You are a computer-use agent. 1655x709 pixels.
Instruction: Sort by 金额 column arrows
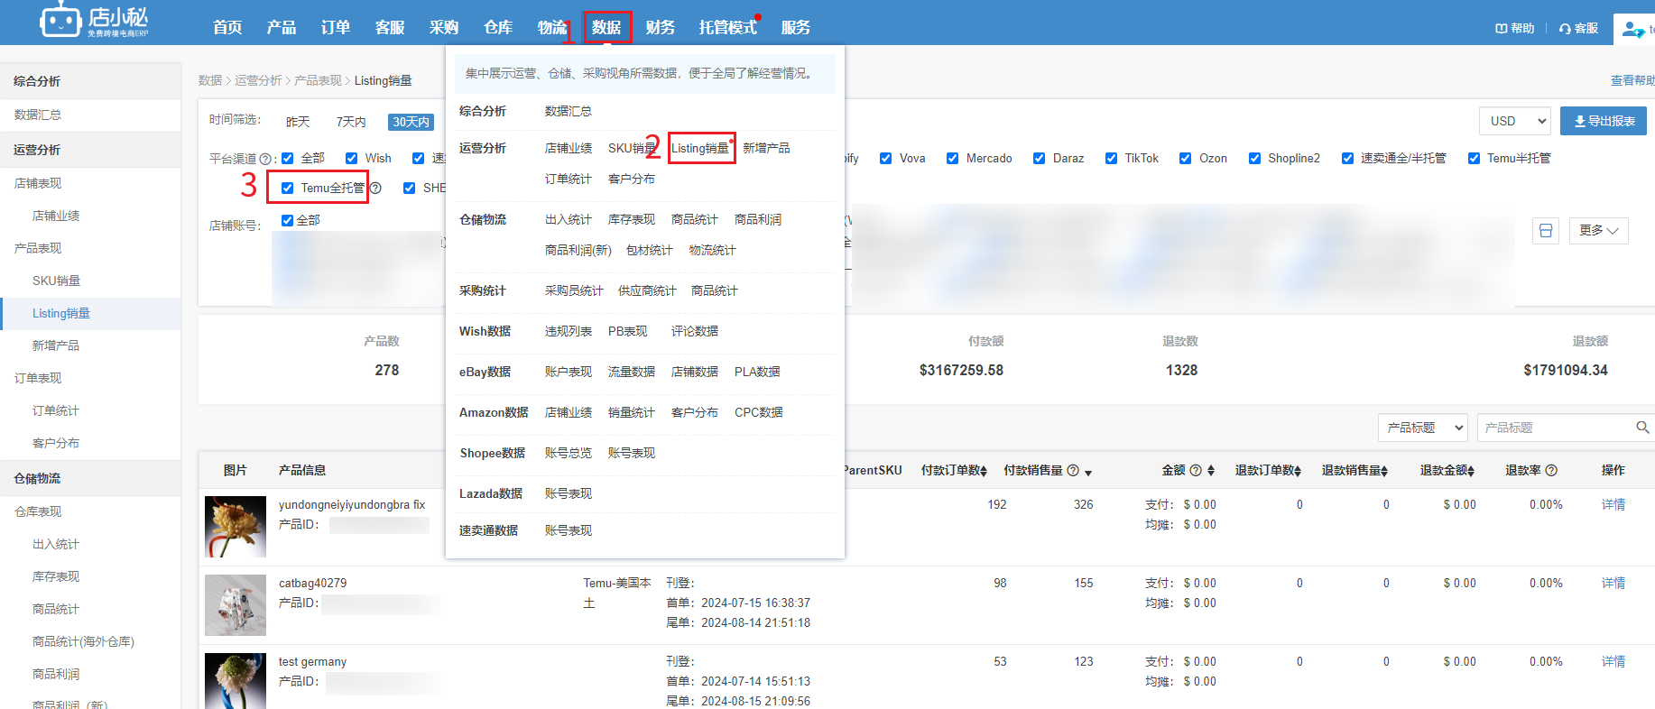[x=1211, y=471]
